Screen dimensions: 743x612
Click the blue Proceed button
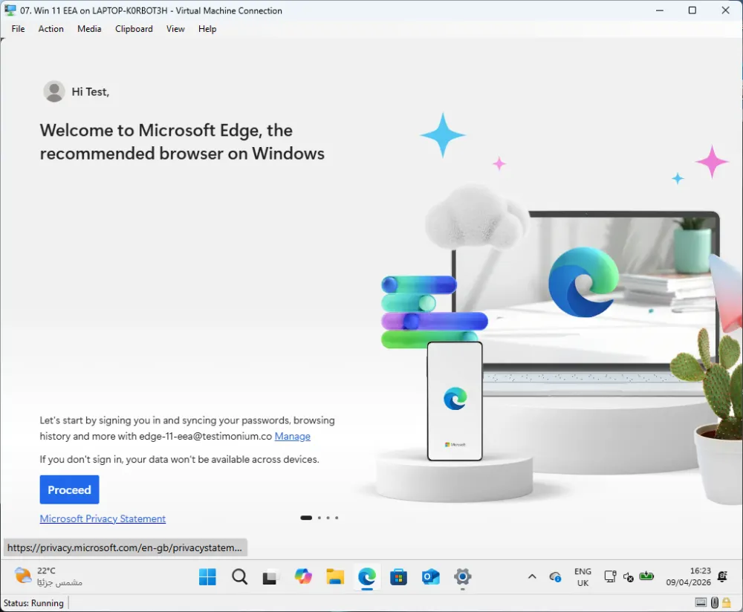(x=69, y=489)
